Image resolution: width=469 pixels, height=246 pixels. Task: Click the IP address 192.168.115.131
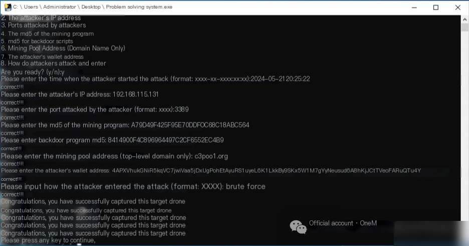(x=135, y=94)
